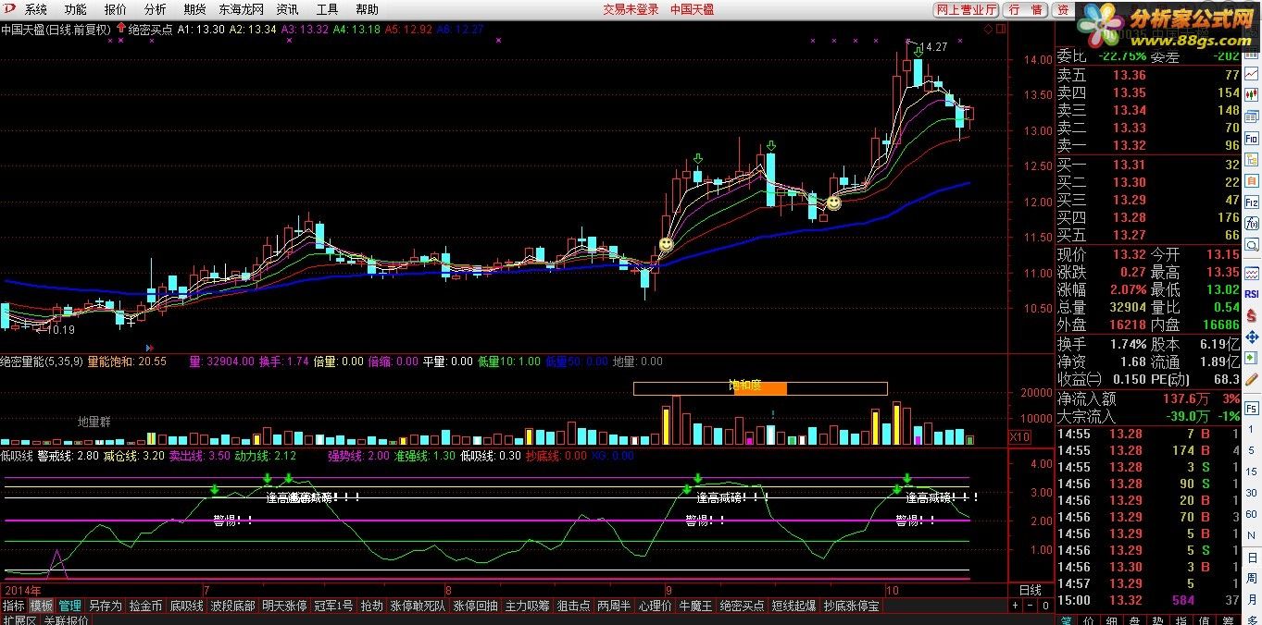This screenshot has height=625, width=1262.
Task: Click the plus button on indicator tab bar
Action: (1015, 606)
